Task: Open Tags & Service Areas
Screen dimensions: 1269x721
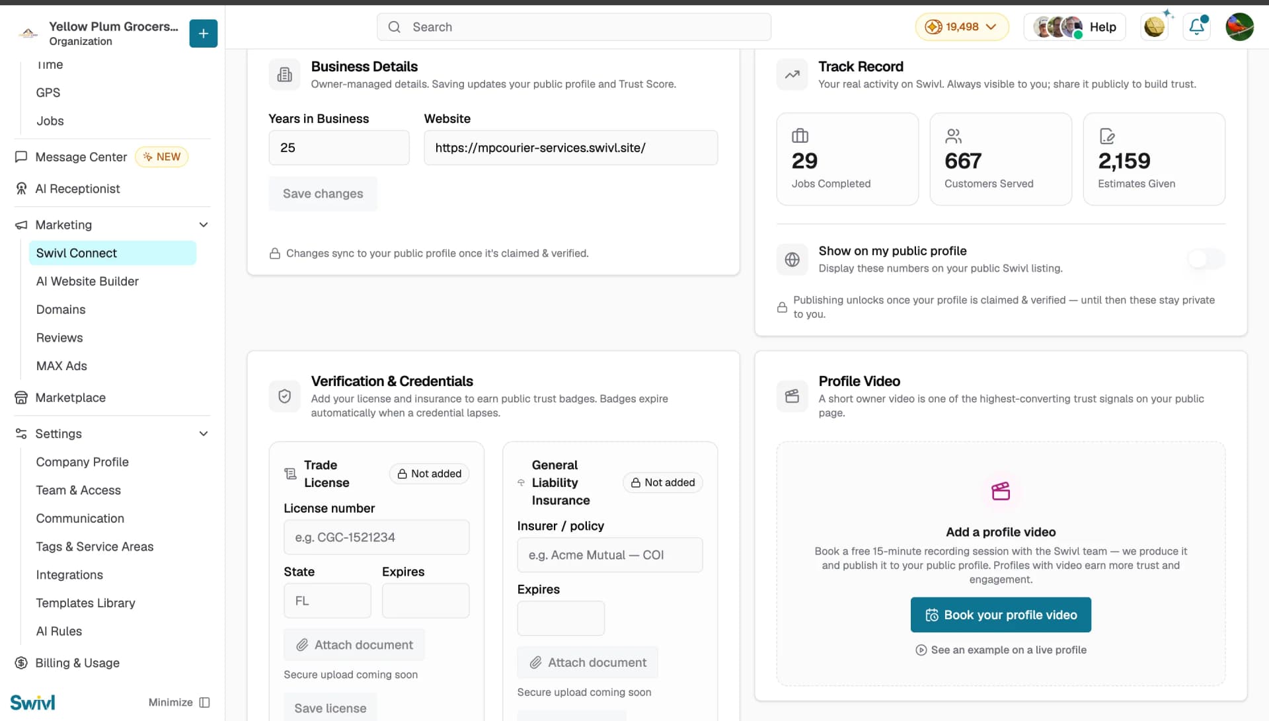Action: coord(95,547)
